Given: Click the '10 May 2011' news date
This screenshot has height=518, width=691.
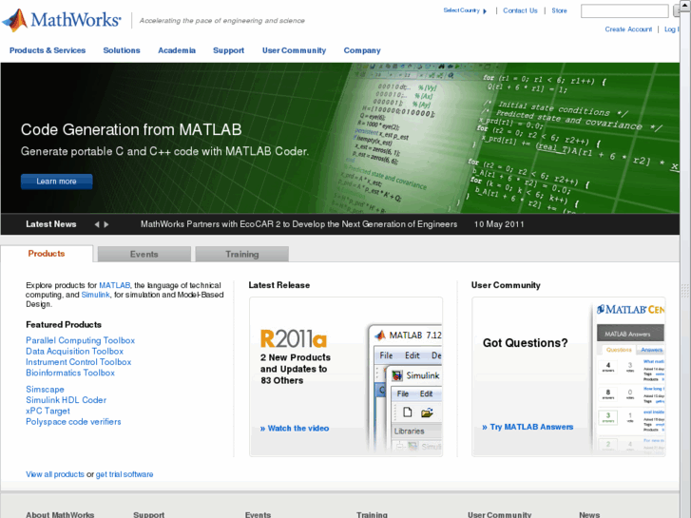Looking at the screenshot, I should click(499, 224).
